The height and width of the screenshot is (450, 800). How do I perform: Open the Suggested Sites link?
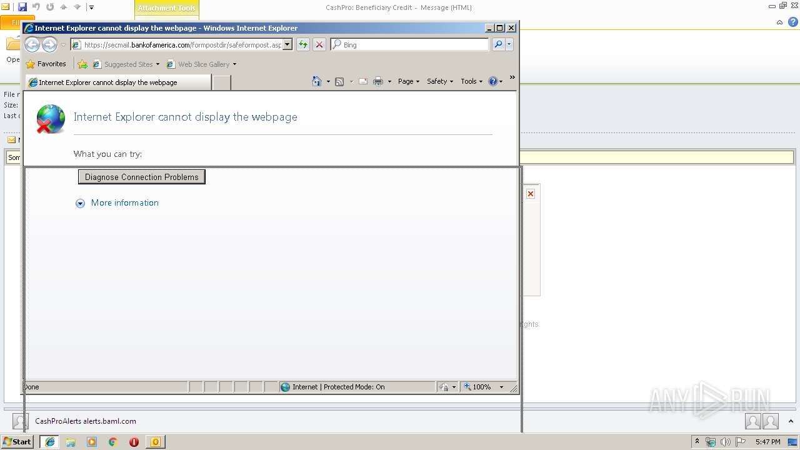tap(122, 64)
